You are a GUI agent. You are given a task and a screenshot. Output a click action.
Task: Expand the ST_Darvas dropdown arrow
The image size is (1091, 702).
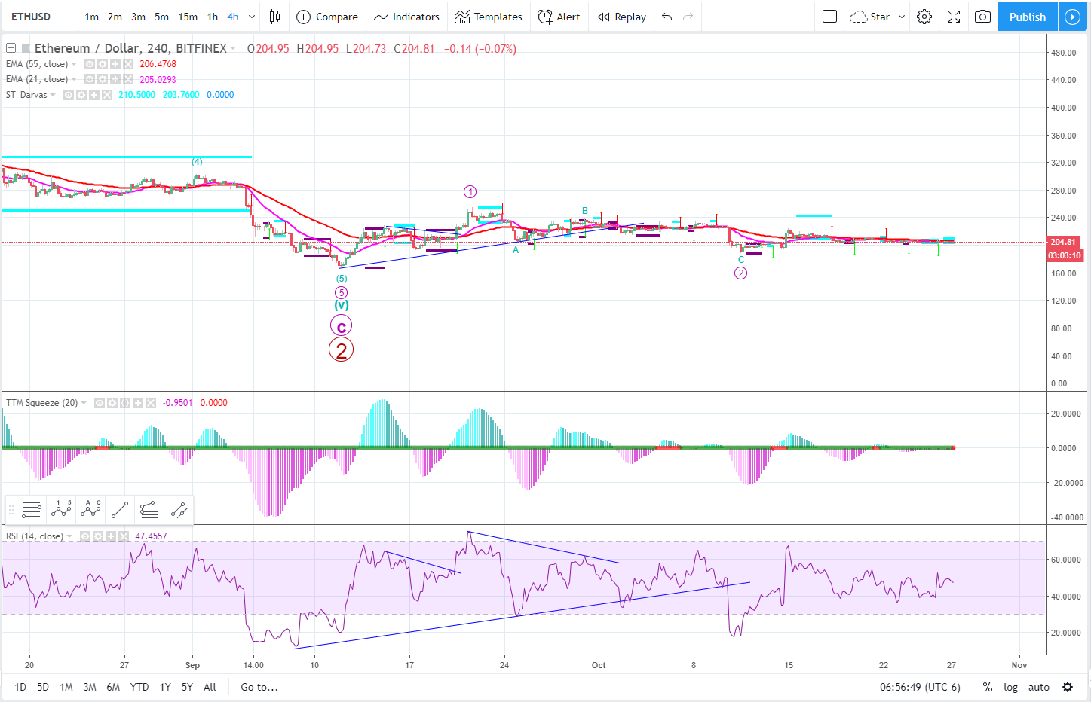point(53,95)
